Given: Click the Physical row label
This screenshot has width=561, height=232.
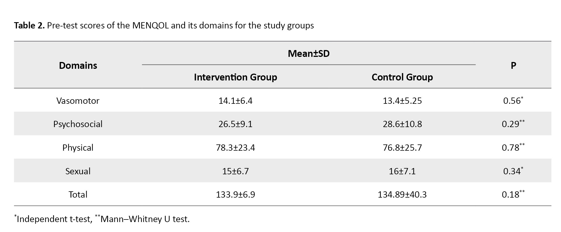Looking at the screenshot, I should click(x=78, y=148).
